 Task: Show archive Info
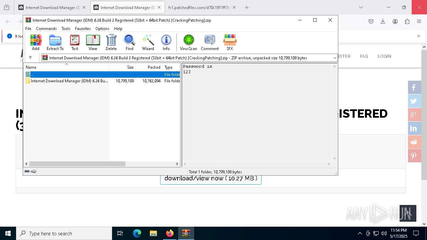tap(166, 42)
